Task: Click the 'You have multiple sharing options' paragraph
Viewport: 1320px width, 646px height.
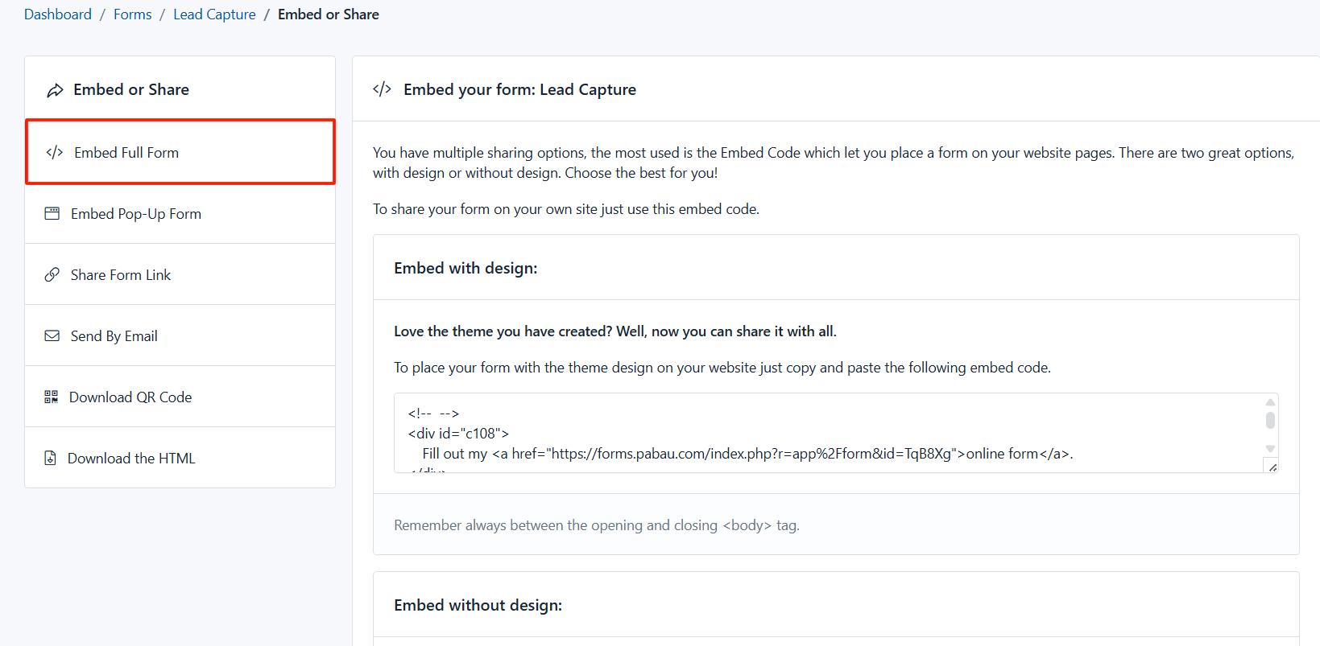Action: [834, 163]
